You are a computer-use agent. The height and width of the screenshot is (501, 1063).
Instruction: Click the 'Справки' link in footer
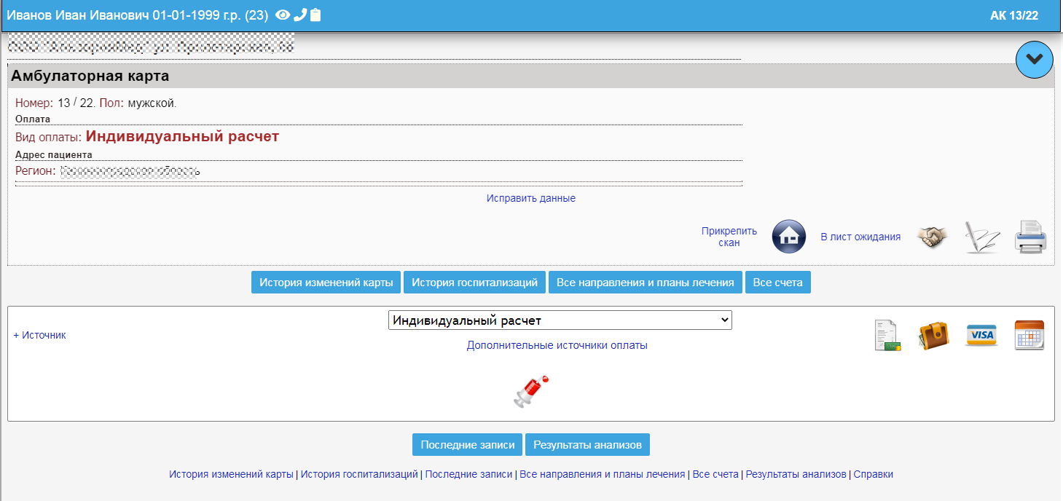[x=873, y=474]
